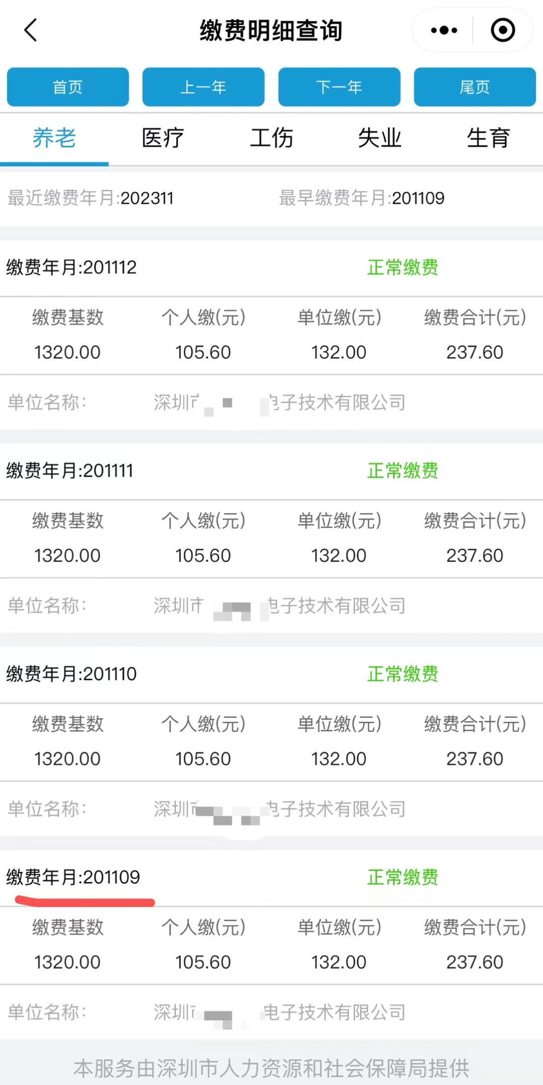The height and width of the screenshot is (1085, 543).
Task: Select the underlined 缴费年月:201109 record header
Action: click(73, 877)
